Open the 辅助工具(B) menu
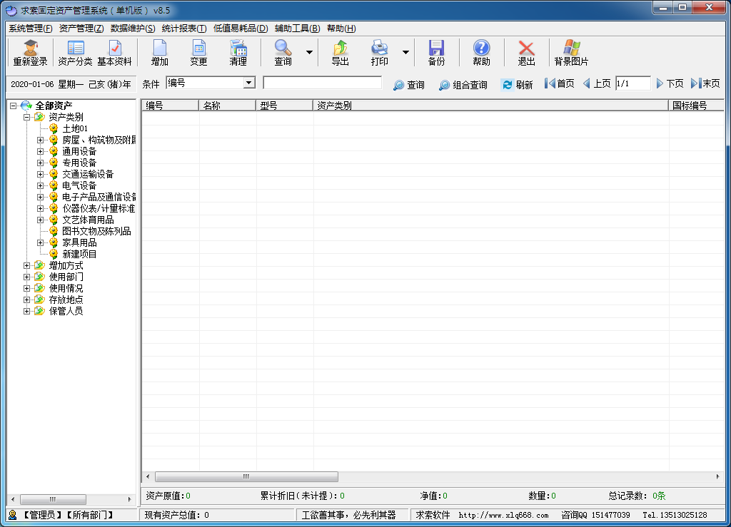 coord(298,29)
